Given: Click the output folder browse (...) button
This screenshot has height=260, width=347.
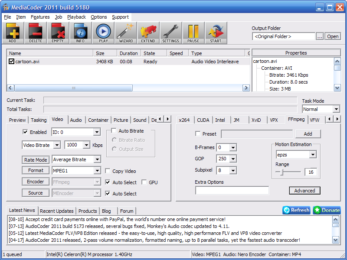Looking at the screenshot, I should click(x=320, y=36).
